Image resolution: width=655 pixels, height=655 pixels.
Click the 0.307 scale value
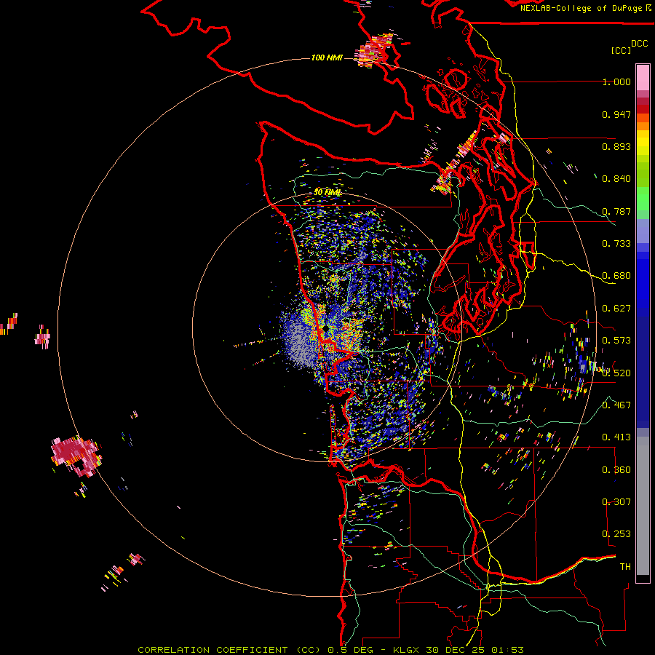pyautogui.click(x=616, y=501)
